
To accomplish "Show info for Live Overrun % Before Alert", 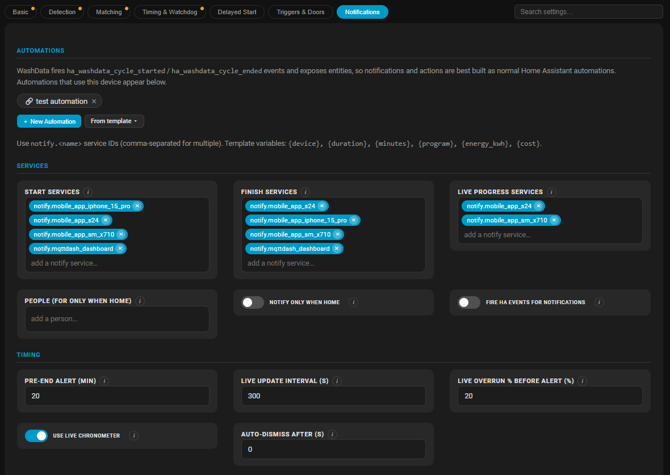I will (582, 381).
